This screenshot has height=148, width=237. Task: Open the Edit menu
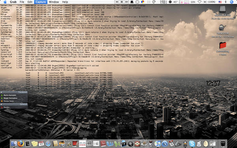click(x=30, y=2)
